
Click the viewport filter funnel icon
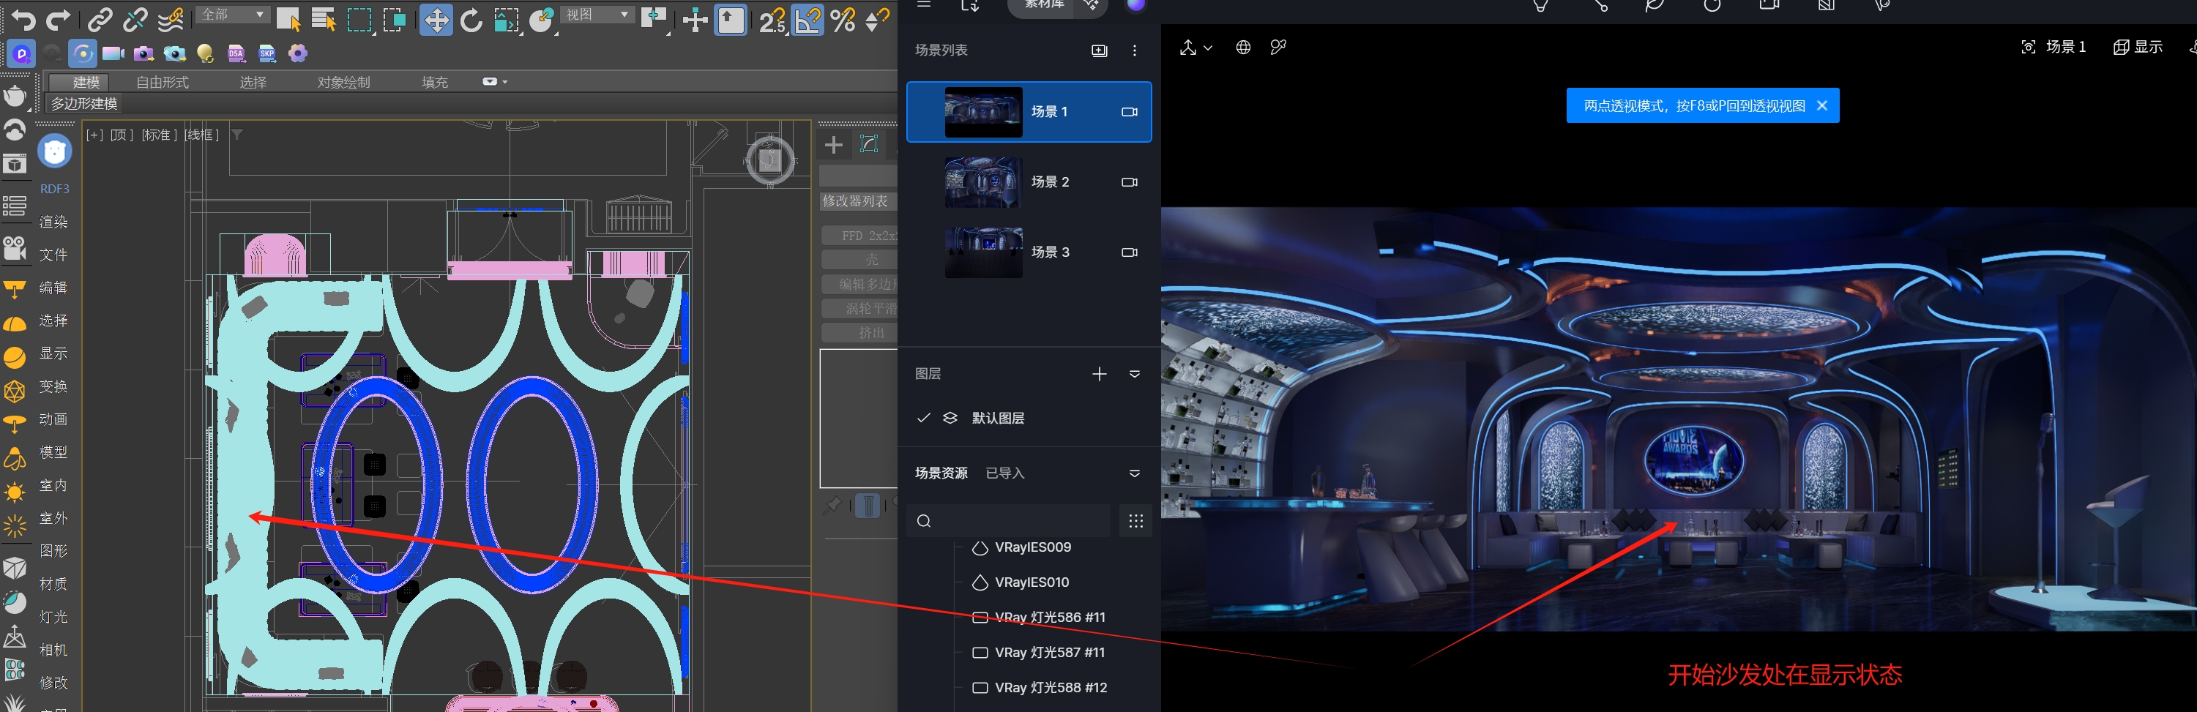(237, 135)
